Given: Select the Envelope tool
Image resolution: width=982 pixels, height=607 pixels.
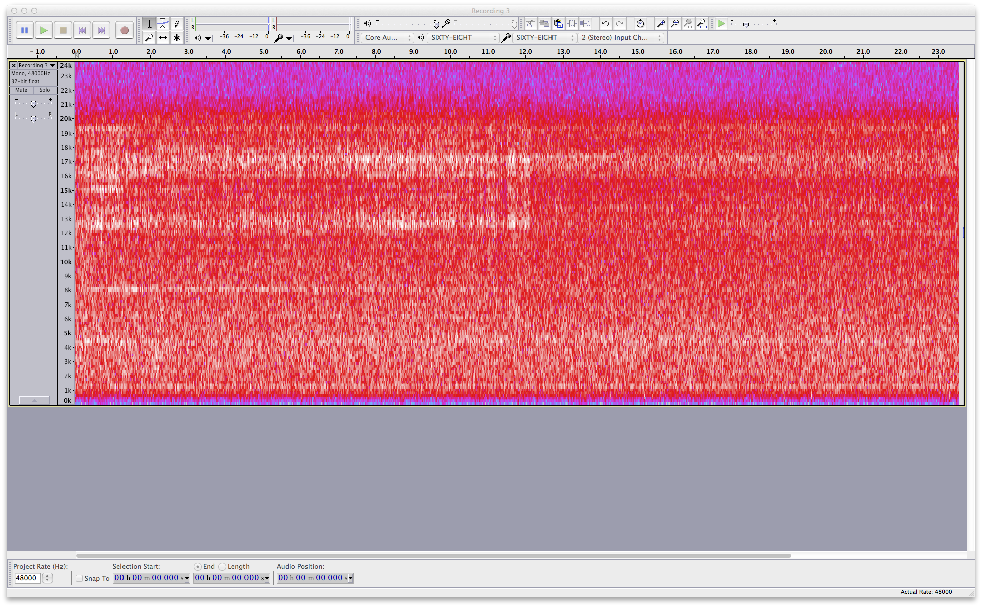Looking at the screenshot, I should [163, 23].
